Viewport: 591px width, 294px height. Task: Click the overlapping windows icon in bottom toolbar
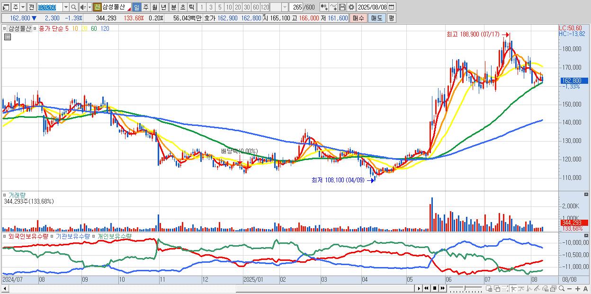click(x=497, y=289)
